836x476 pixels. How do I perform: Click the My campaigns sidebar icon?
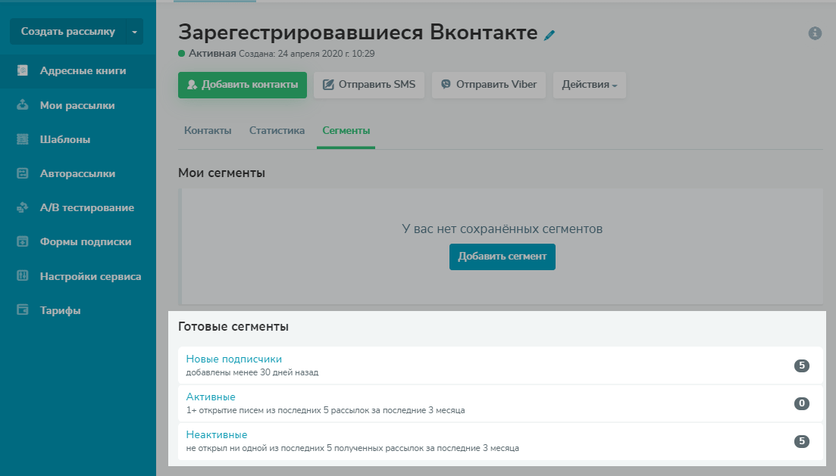[x=23, y=105]
